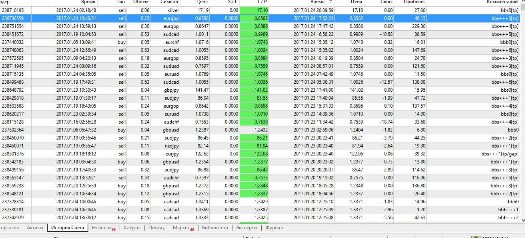
Task: Open the Библиотека tab
Action: click(215, 228)
